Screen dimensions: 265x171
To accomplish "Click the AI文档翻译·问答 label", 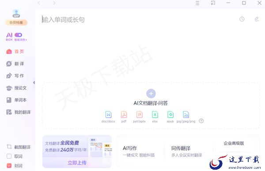I will 151,103.
